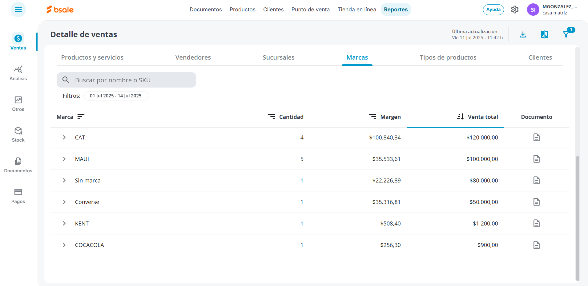Viewport: 588px width, 286px height.
Task: Click Sin marca margin $22.226,89
Action: click(386, 180)
